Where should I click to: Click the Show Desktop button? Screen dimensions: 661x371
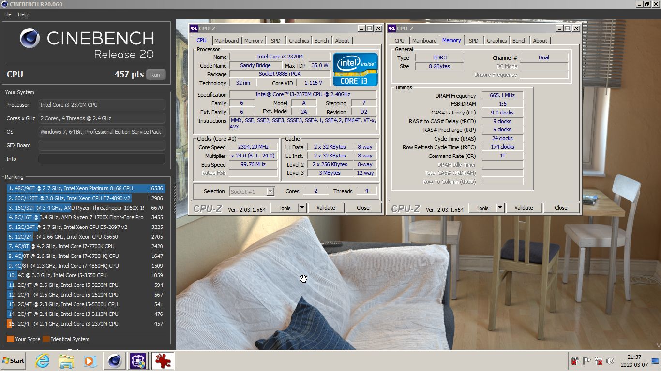coord(656,361)
